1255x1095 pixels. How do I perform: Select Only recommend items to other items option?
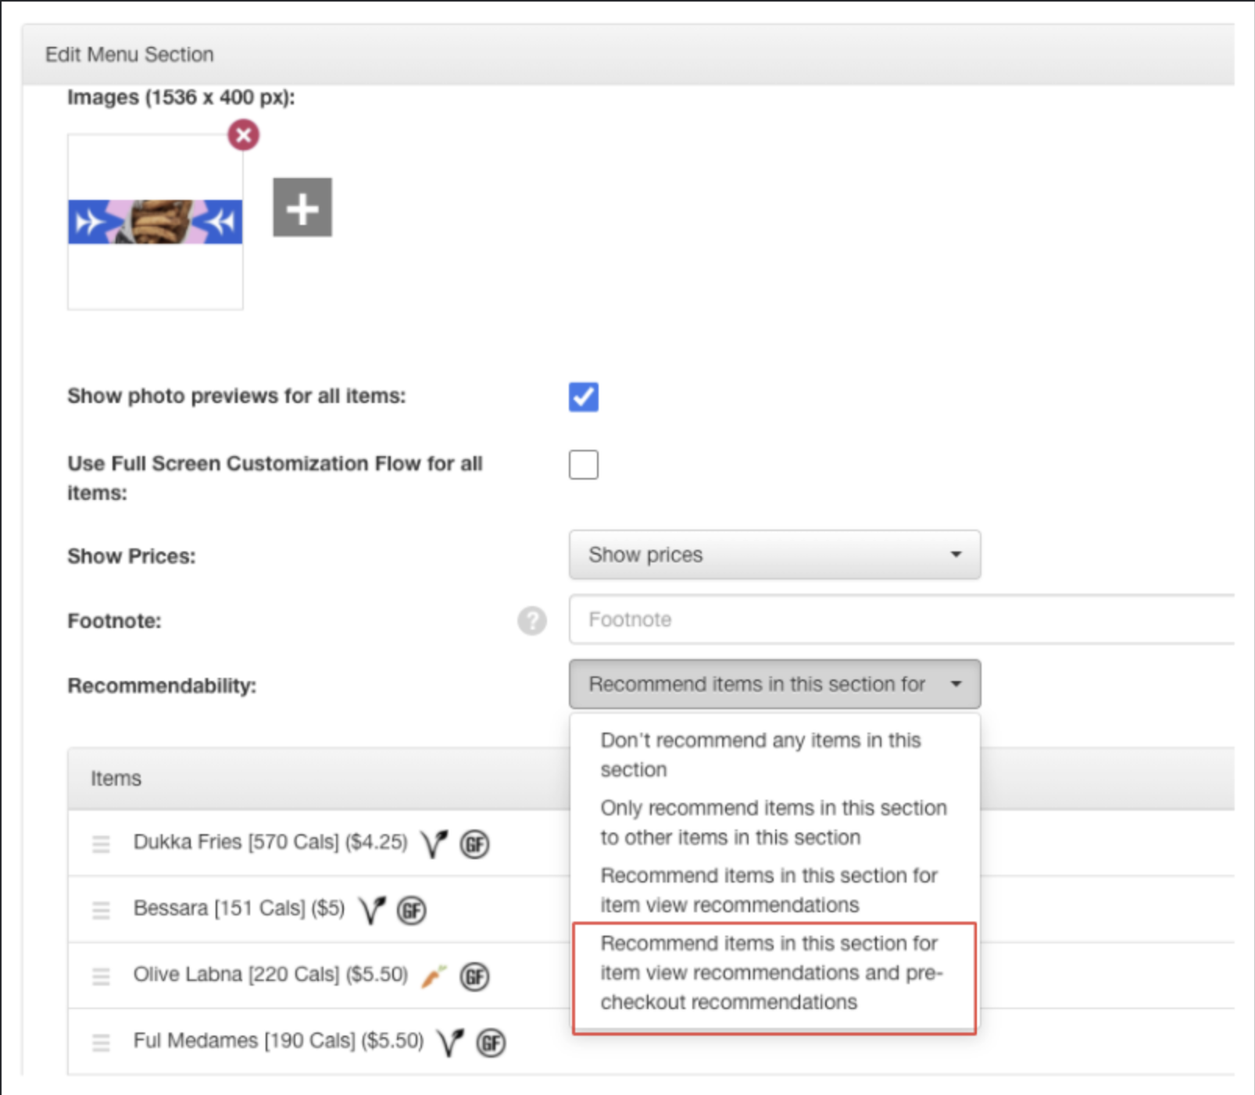[773, 822]
